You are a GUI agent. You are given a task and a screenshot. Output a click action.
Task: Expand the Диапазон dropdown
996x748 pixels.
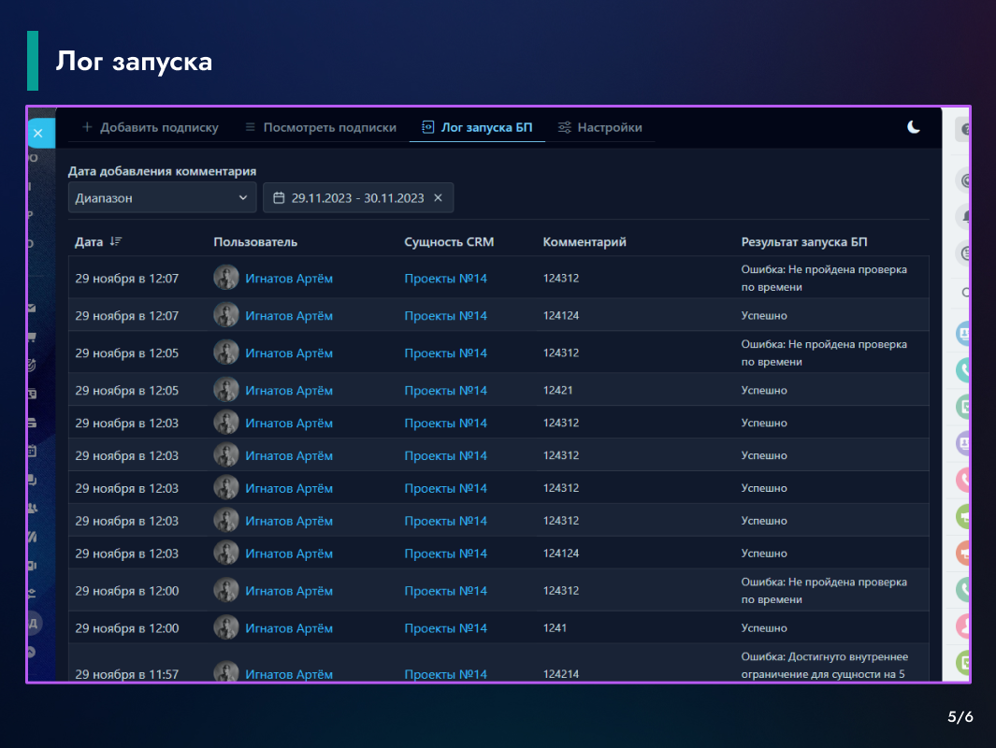(x=162, y=198)
